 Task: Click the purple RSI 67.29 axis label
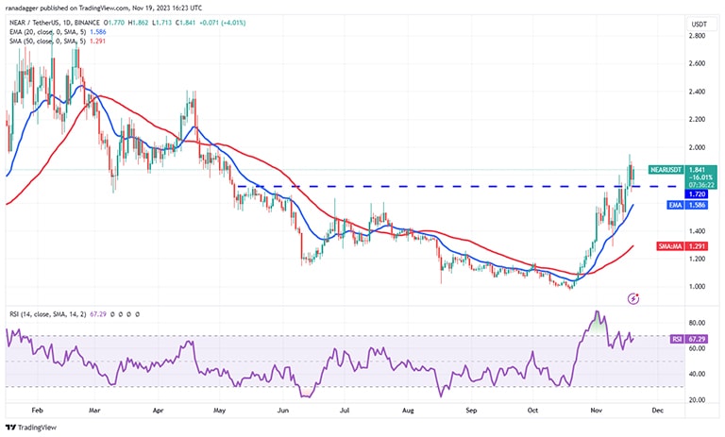coord(689,339)
